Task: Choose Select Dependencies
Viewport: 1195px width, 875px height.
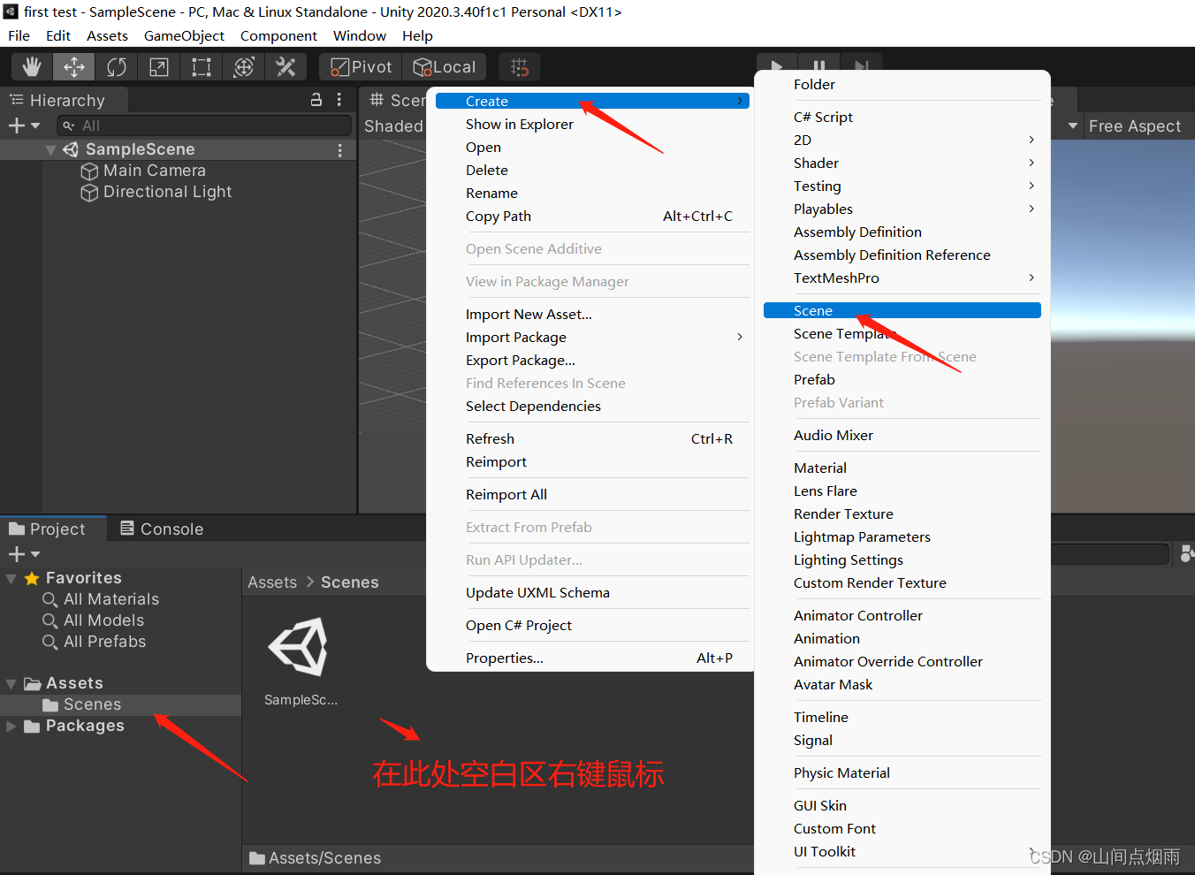Action: click(x=592, y=406)
